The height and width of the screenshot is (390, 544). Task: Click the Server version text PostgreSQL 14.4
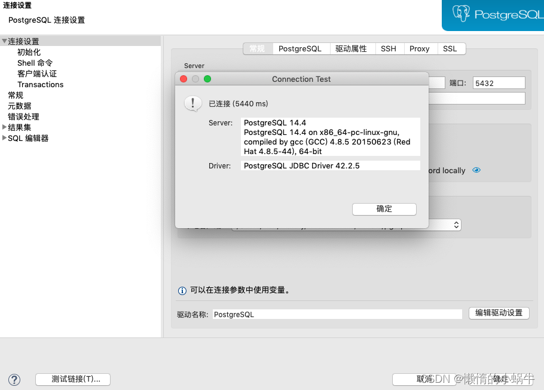click(x=275, y=122)
